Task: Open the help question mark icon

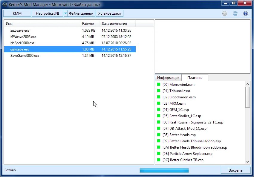Action: 246,13
